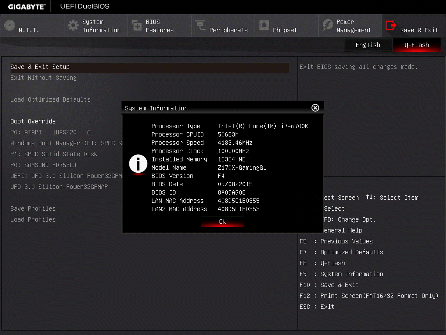This screenshot has height=335, width=446.
Task: Click the BIOS Date value 09/08/2015
Action: coord(235,184)
